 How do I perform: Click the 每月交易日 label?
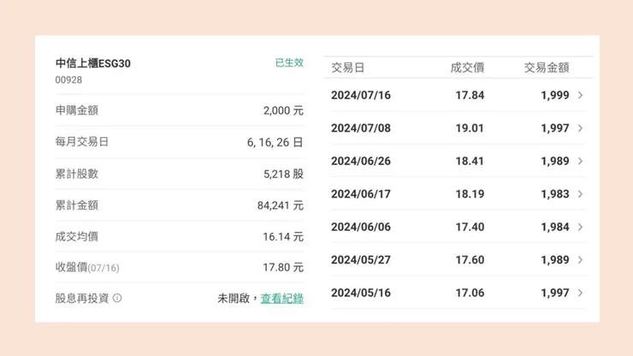(82, 142)
